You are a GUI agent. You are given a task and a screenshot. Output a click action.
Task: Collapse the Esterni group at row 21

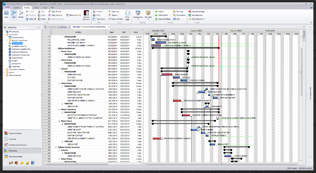(x=60, y=69)
